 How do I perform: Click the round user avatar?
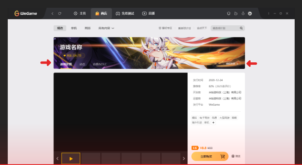point(250,13)
